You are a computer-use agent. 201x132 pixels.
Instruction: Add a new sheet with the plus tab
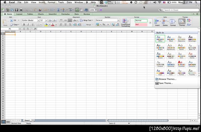click(x=33, y=120)
